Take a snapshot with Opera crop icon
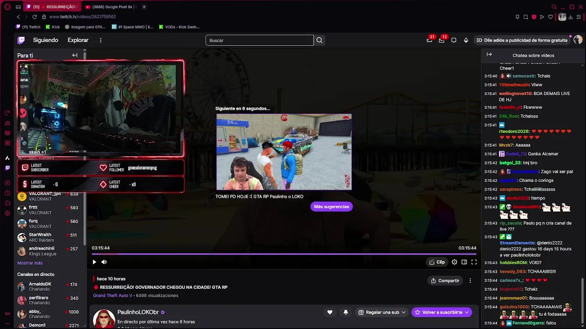This screenshot has height=329, width=586. pyautogui.click(x=526, y=17)
